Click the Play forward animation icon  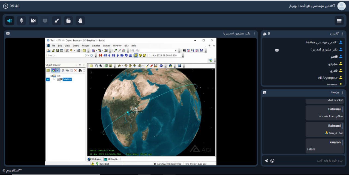118,55
